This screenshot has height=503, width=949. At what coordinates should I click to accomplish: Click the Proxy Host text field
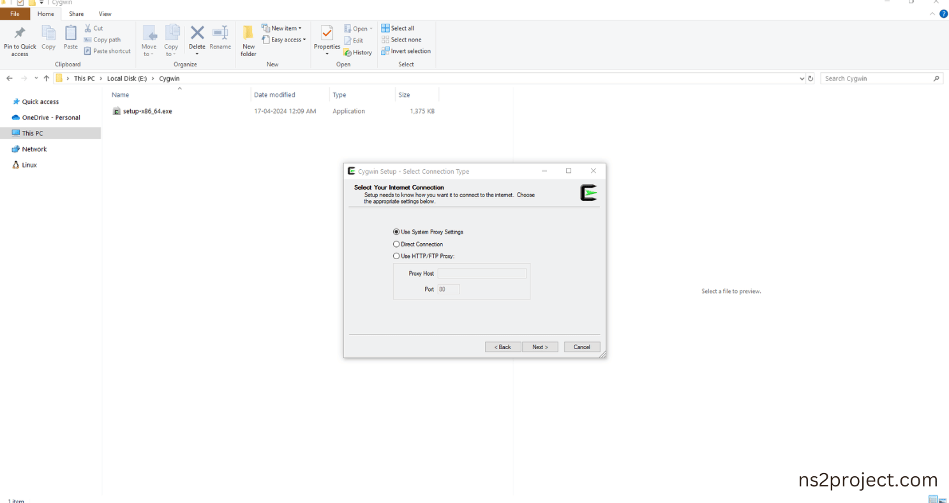coord(482,273)
